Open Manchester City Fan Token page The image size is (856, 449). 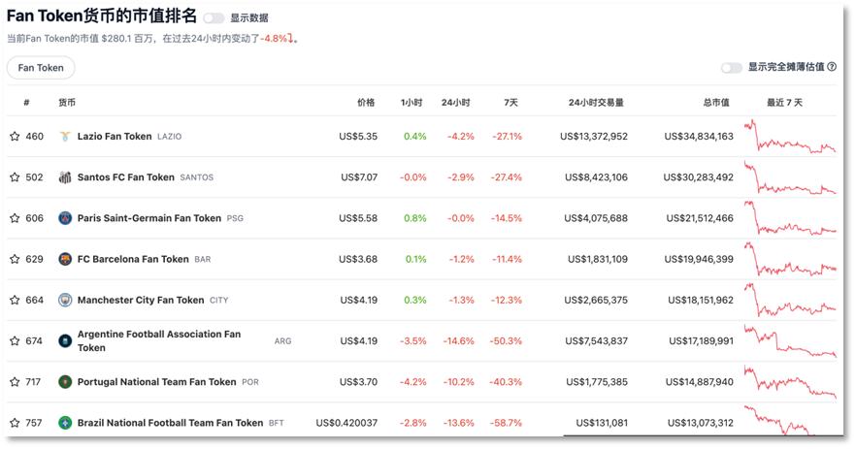(141, 300)
